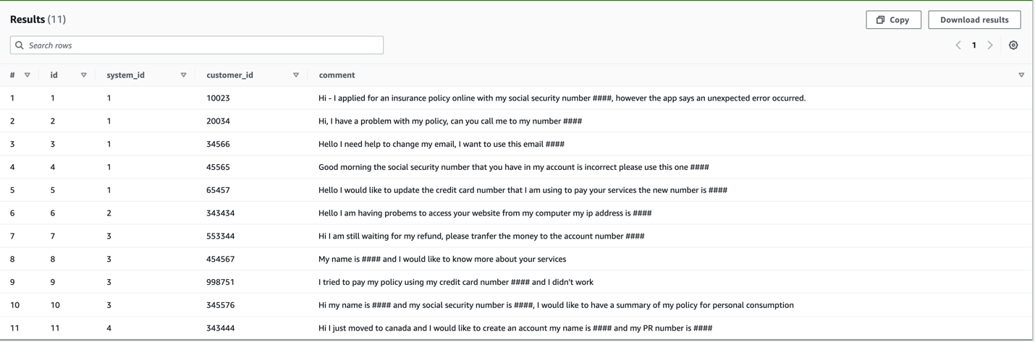Sort by comment column arrow
Screen dimensions: 1035x342
click(x=1021, y=75)
